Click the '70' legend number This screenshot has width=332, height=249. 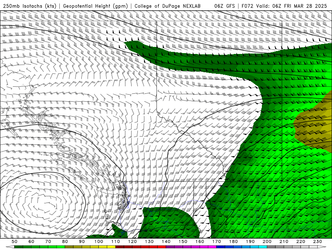pyautogui.click(x=48, y=242)
